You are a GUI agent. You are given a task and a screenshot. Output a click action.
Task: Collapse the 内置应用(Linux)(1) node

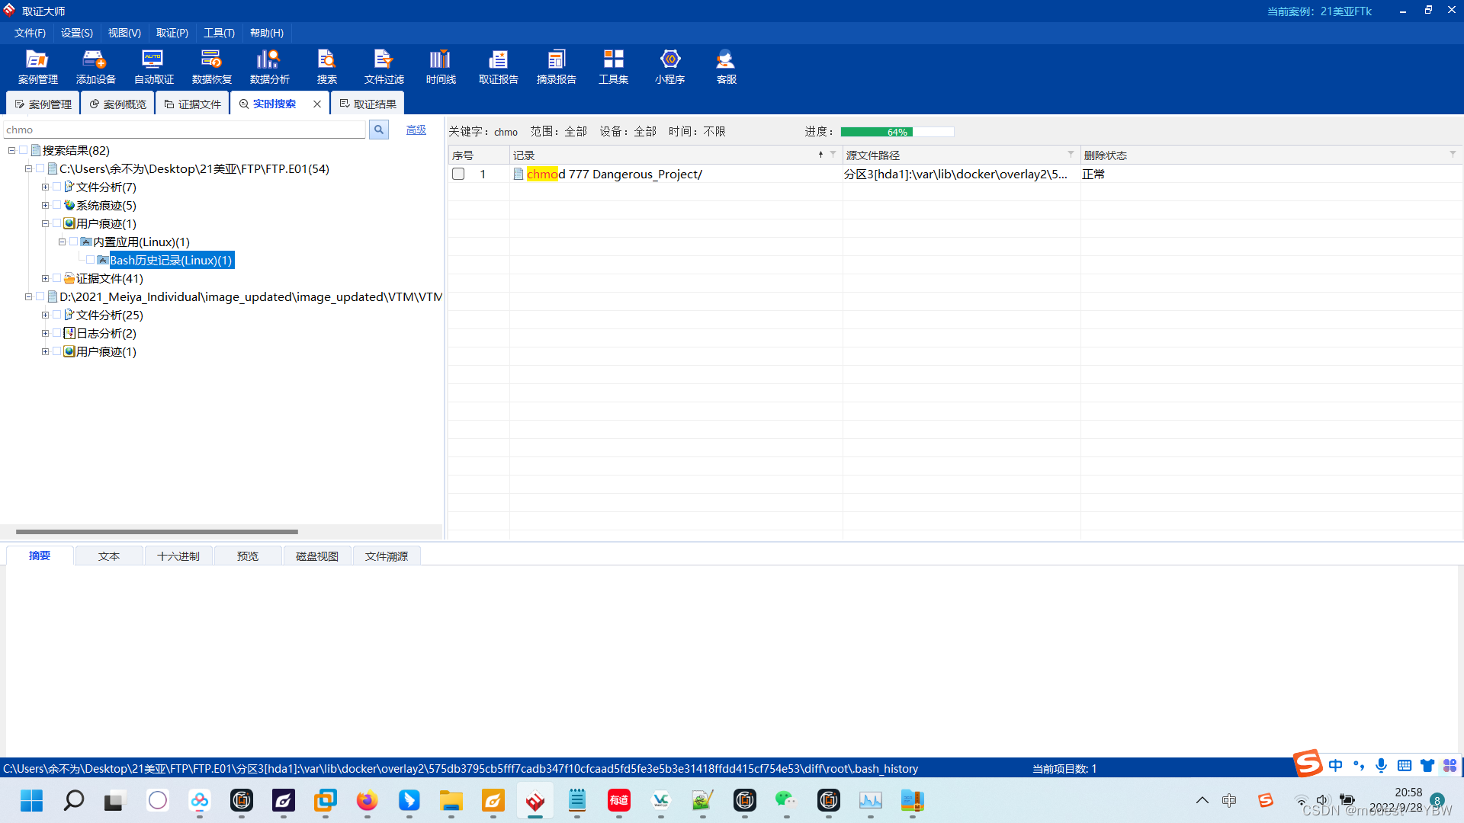62,242
